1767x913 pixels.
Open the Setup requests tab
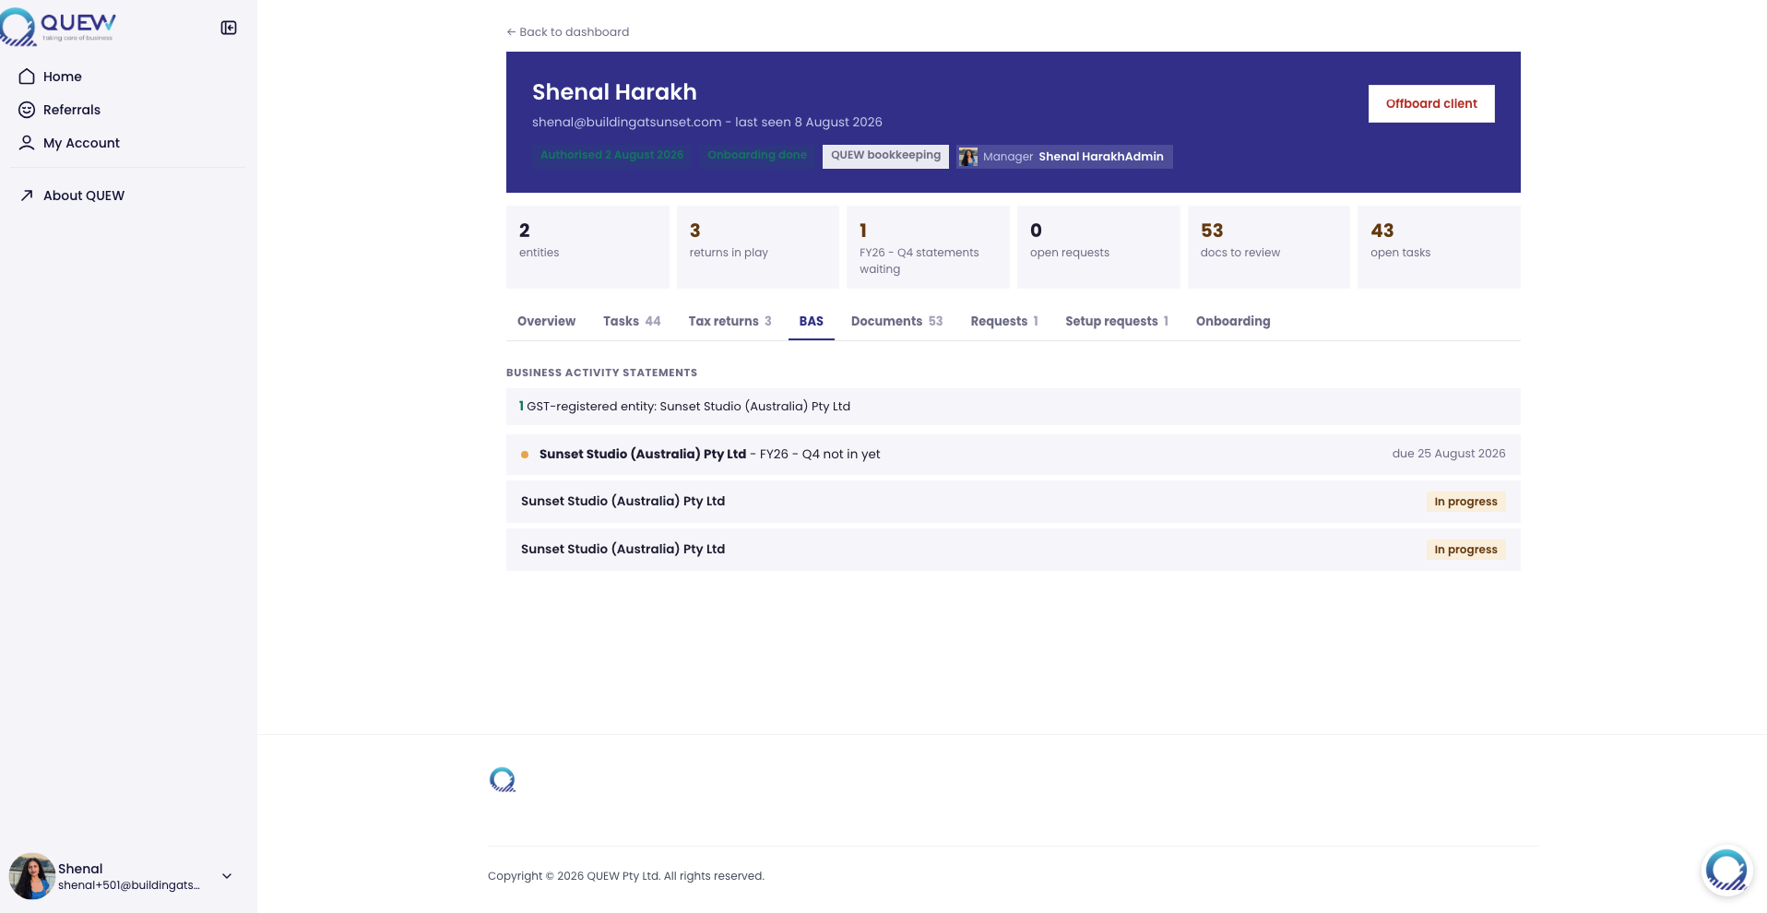[1117, 321]
